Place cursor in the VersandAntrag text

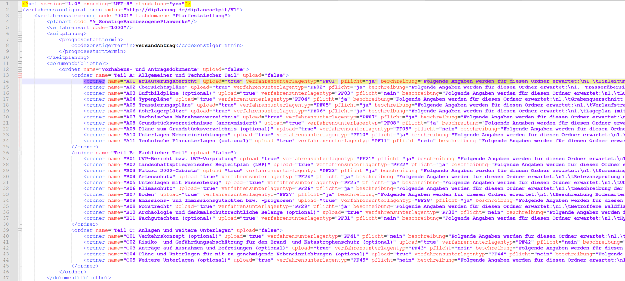[x=155, y=45]
